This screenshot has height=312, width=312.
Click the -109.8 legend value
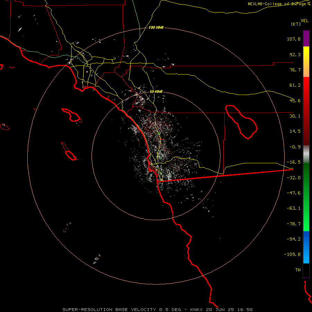pos(292,254)
